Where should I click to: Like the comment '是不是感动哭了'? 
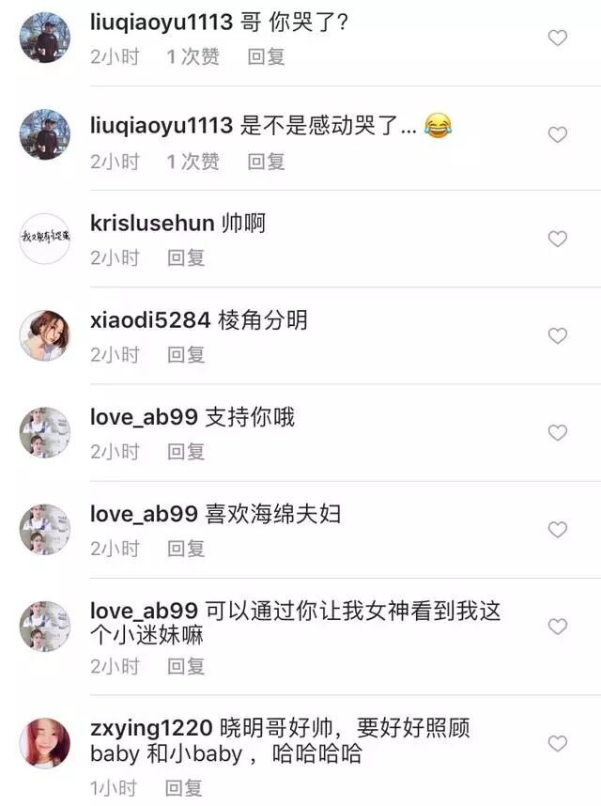click(558, 134)
